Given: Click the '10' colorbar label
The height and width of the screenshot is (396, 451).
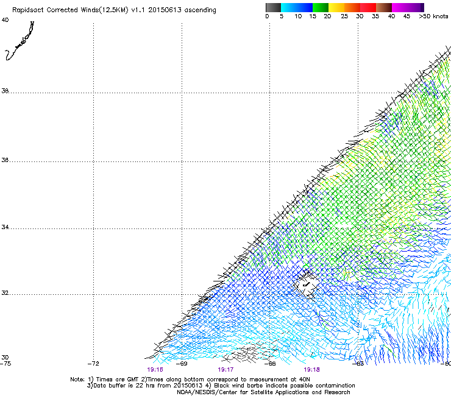Looking at the screenshot, I should click(x=298, y=16).
